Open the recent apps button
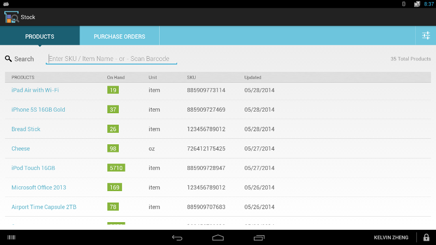The height and width of the screenshot is (245, 436). point(259,237)
